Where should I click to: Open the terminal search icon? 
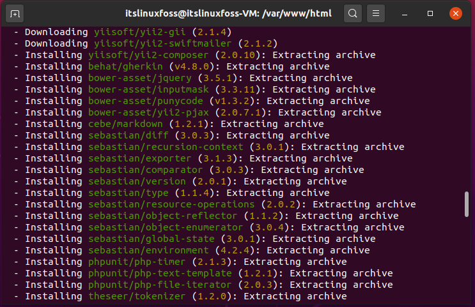353,13
